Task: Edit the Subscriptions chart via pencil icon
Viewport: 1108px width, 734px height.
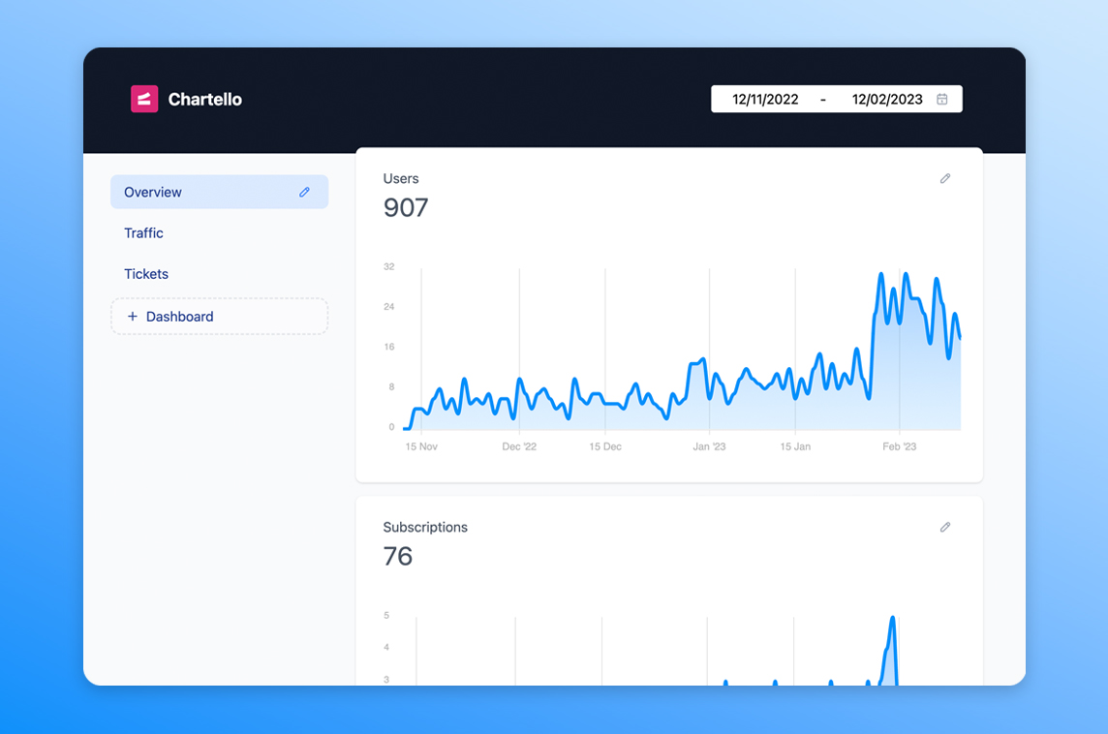Action: 945,527
